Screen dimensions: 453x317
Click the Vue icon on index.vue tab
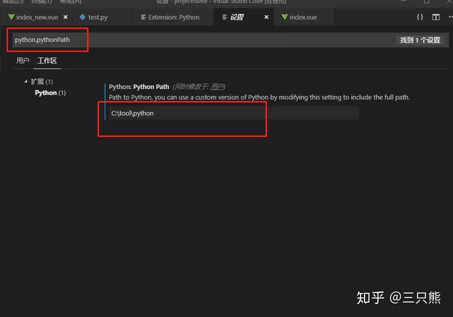click(x=284, y=17)
